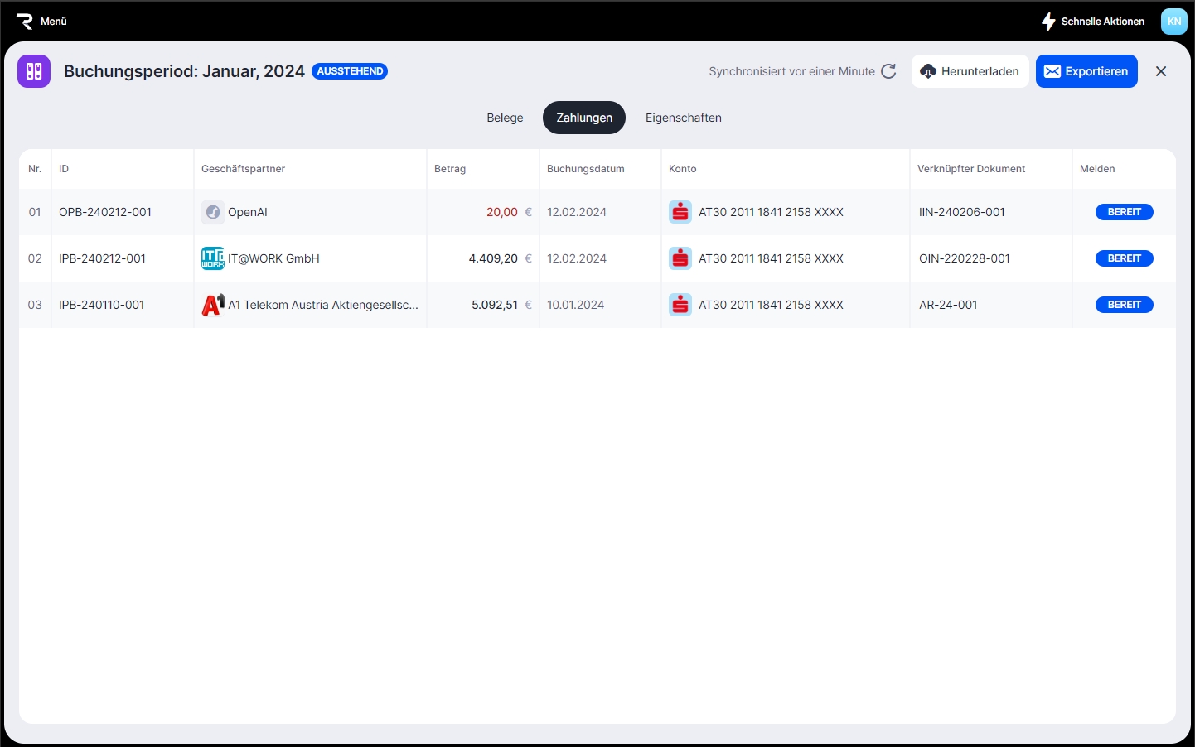Click the refresh sync icon

(x=888, y=71)
